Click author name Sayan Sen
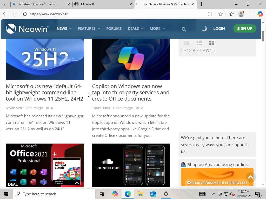The width and height of the screenshot is (266, 199). 14,108
